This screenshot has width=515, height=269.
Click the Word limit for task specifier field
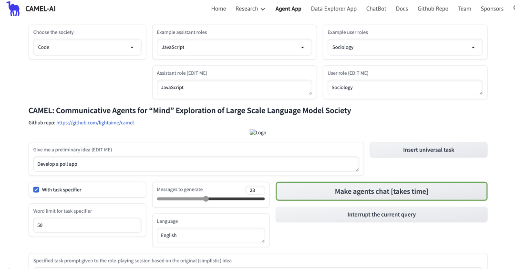coord(87,225)
